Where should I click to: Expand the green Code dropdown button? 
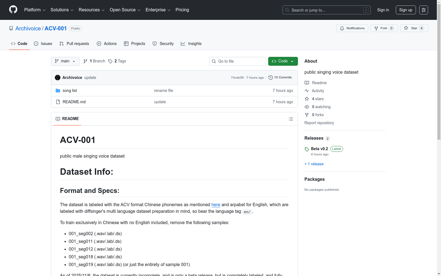283,61
